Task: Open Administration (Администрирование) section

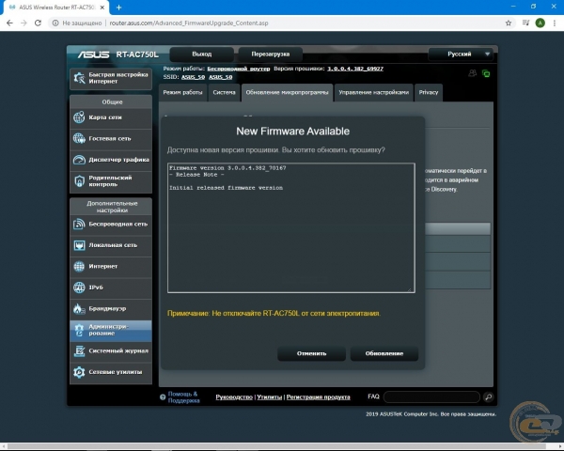Action: click(x=111, y=330)
